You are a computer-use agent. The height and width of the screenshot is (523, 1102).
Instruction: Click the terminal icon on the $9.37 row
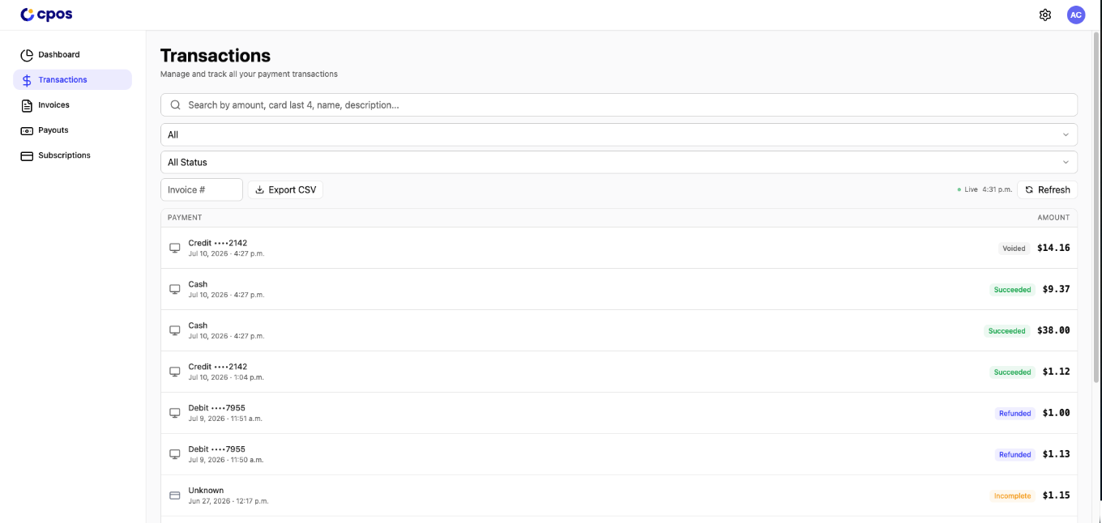click(174, 289)
